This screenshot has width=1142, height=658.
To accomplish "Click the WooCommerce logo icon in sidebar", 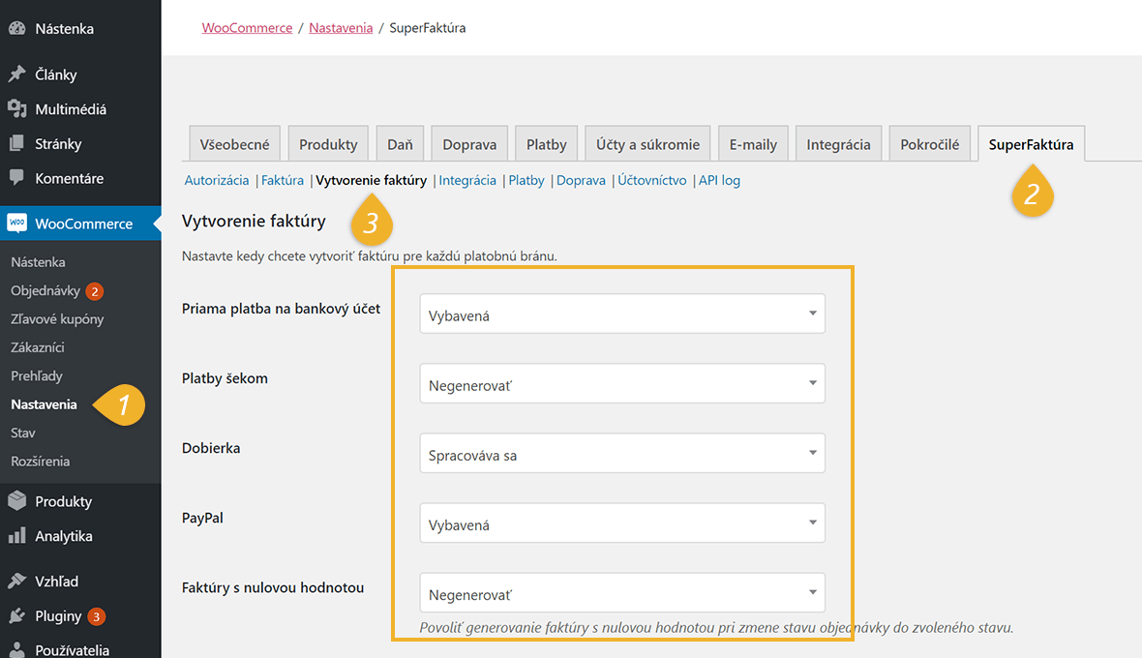I will (16, 223).
